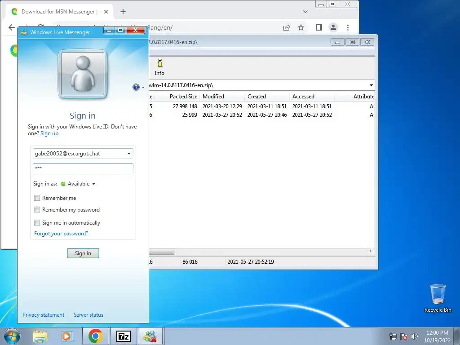The height and width of the screenshot is (345, 460).
Task: Click the Sign in button
Action: (83, 253)
